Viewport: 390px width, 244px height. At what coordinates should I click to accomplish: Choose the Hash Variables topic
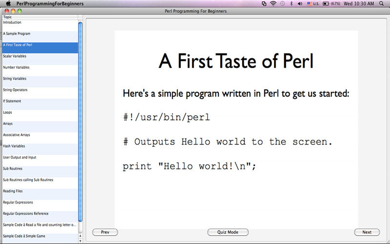click(40, 149)
